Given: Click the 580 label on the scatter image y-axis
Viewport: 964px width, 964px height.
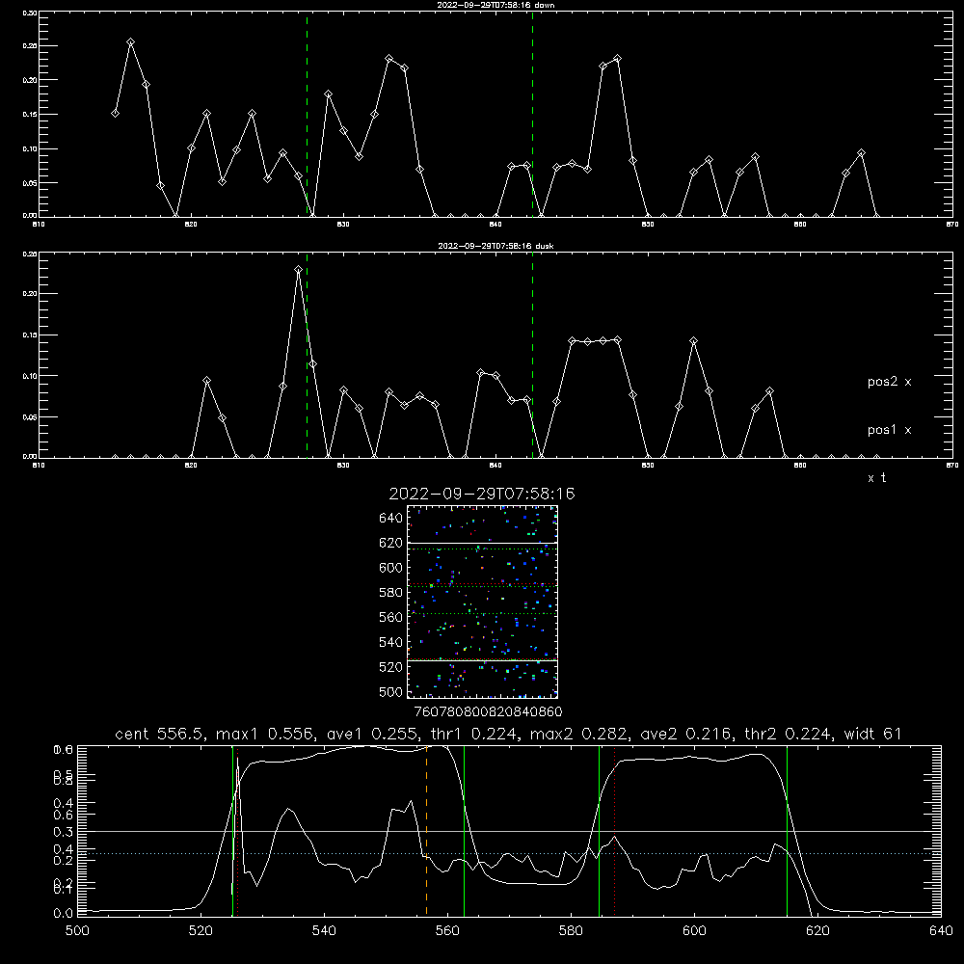Looking at the screenshot, I should pyautogui.click(x=391, y=593).
